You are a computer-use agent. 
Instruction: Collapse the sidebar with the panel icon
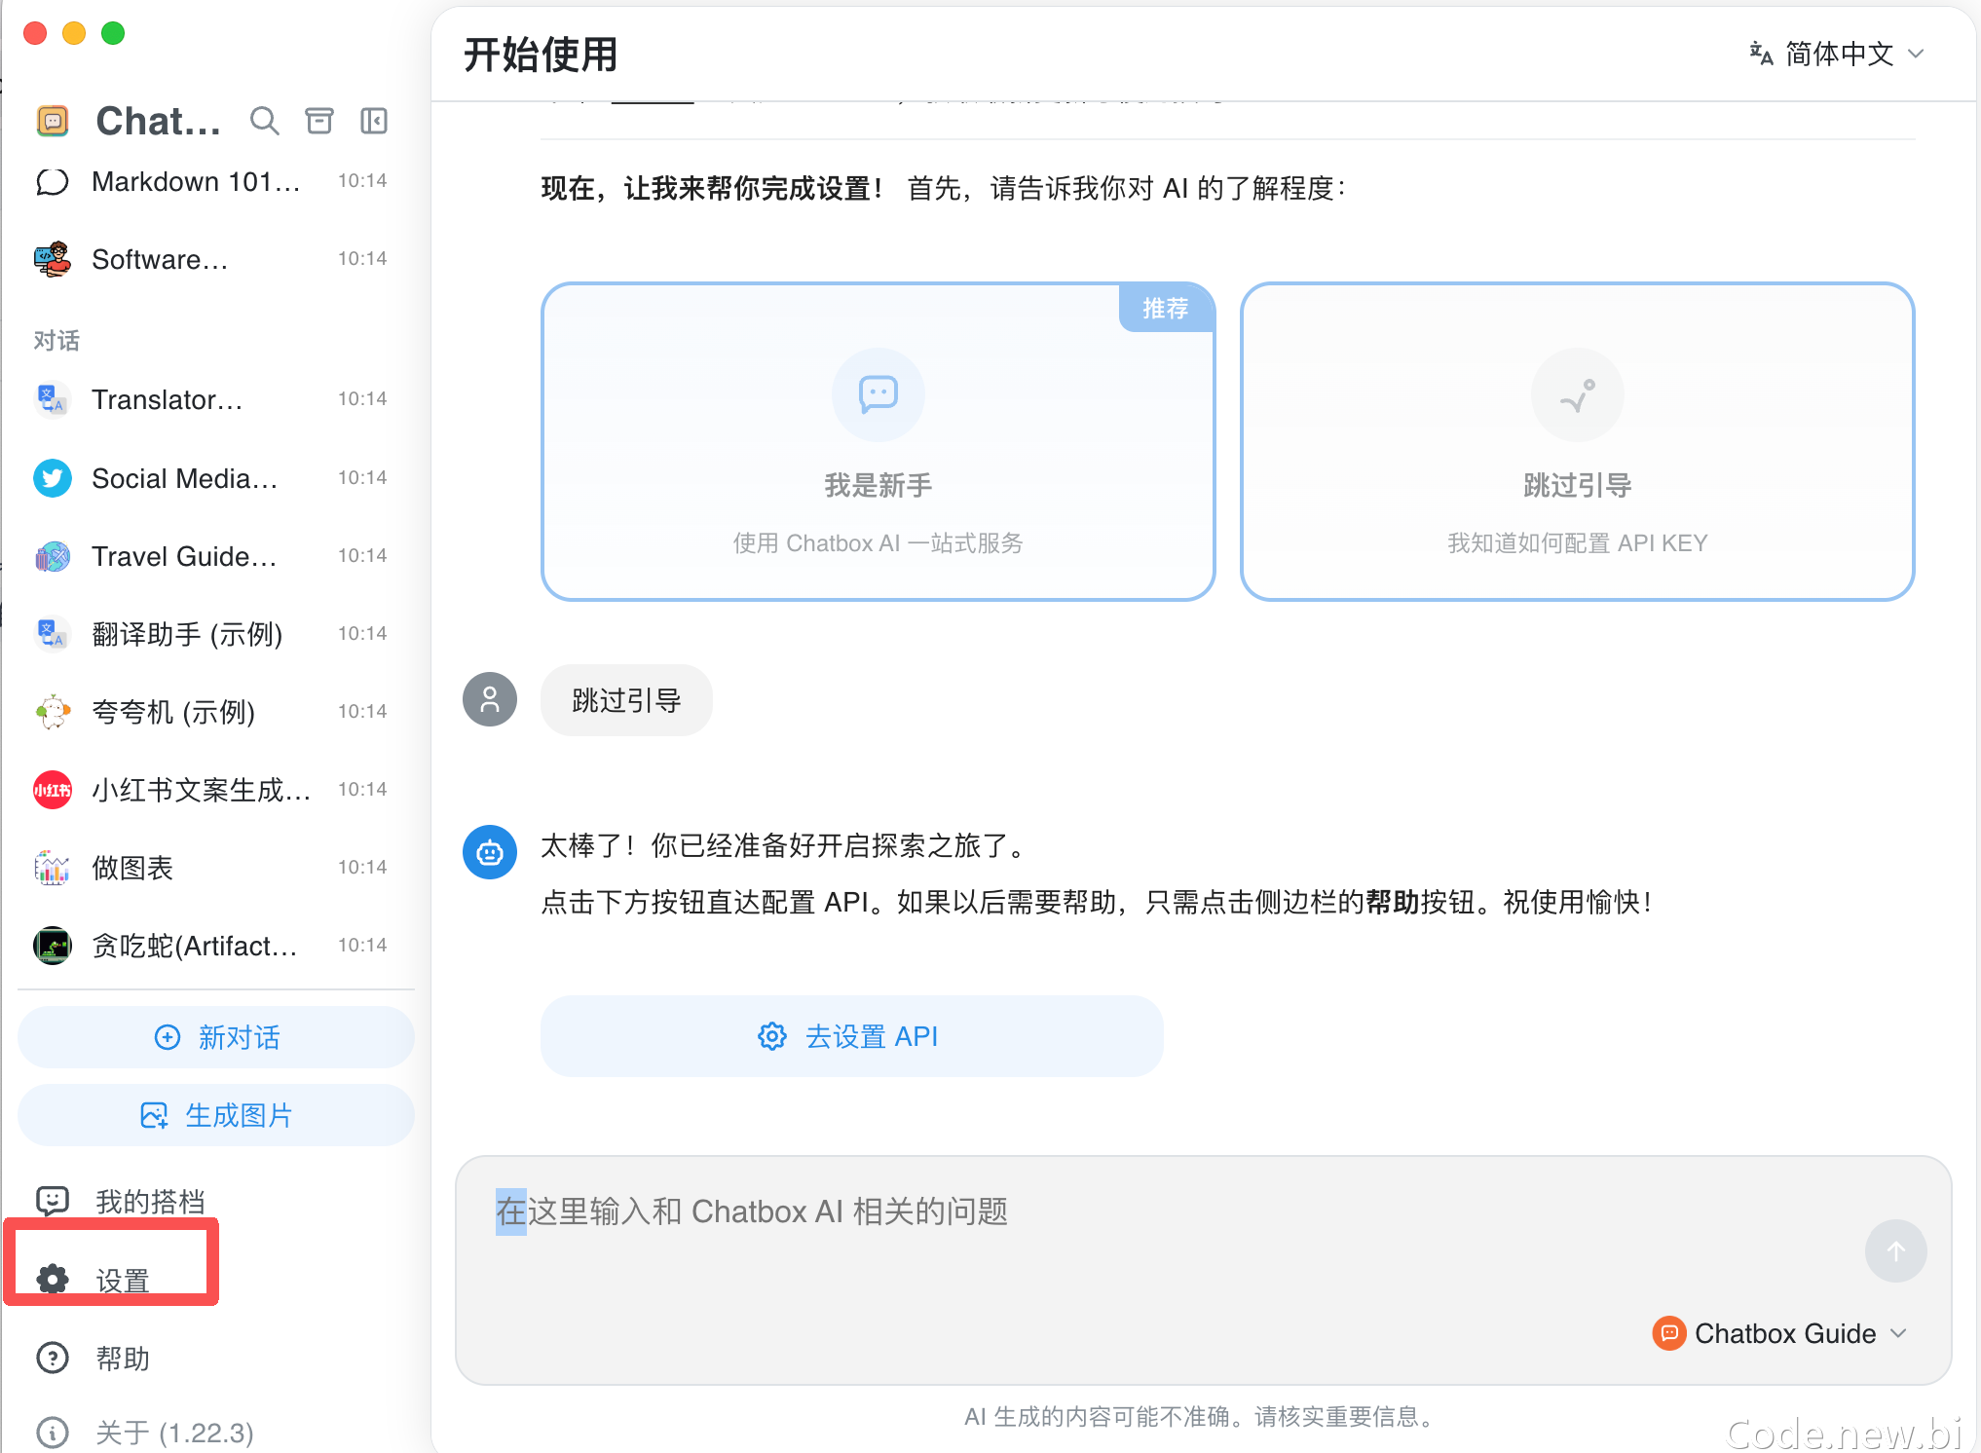pyautogui.click(x=374, y=121)
